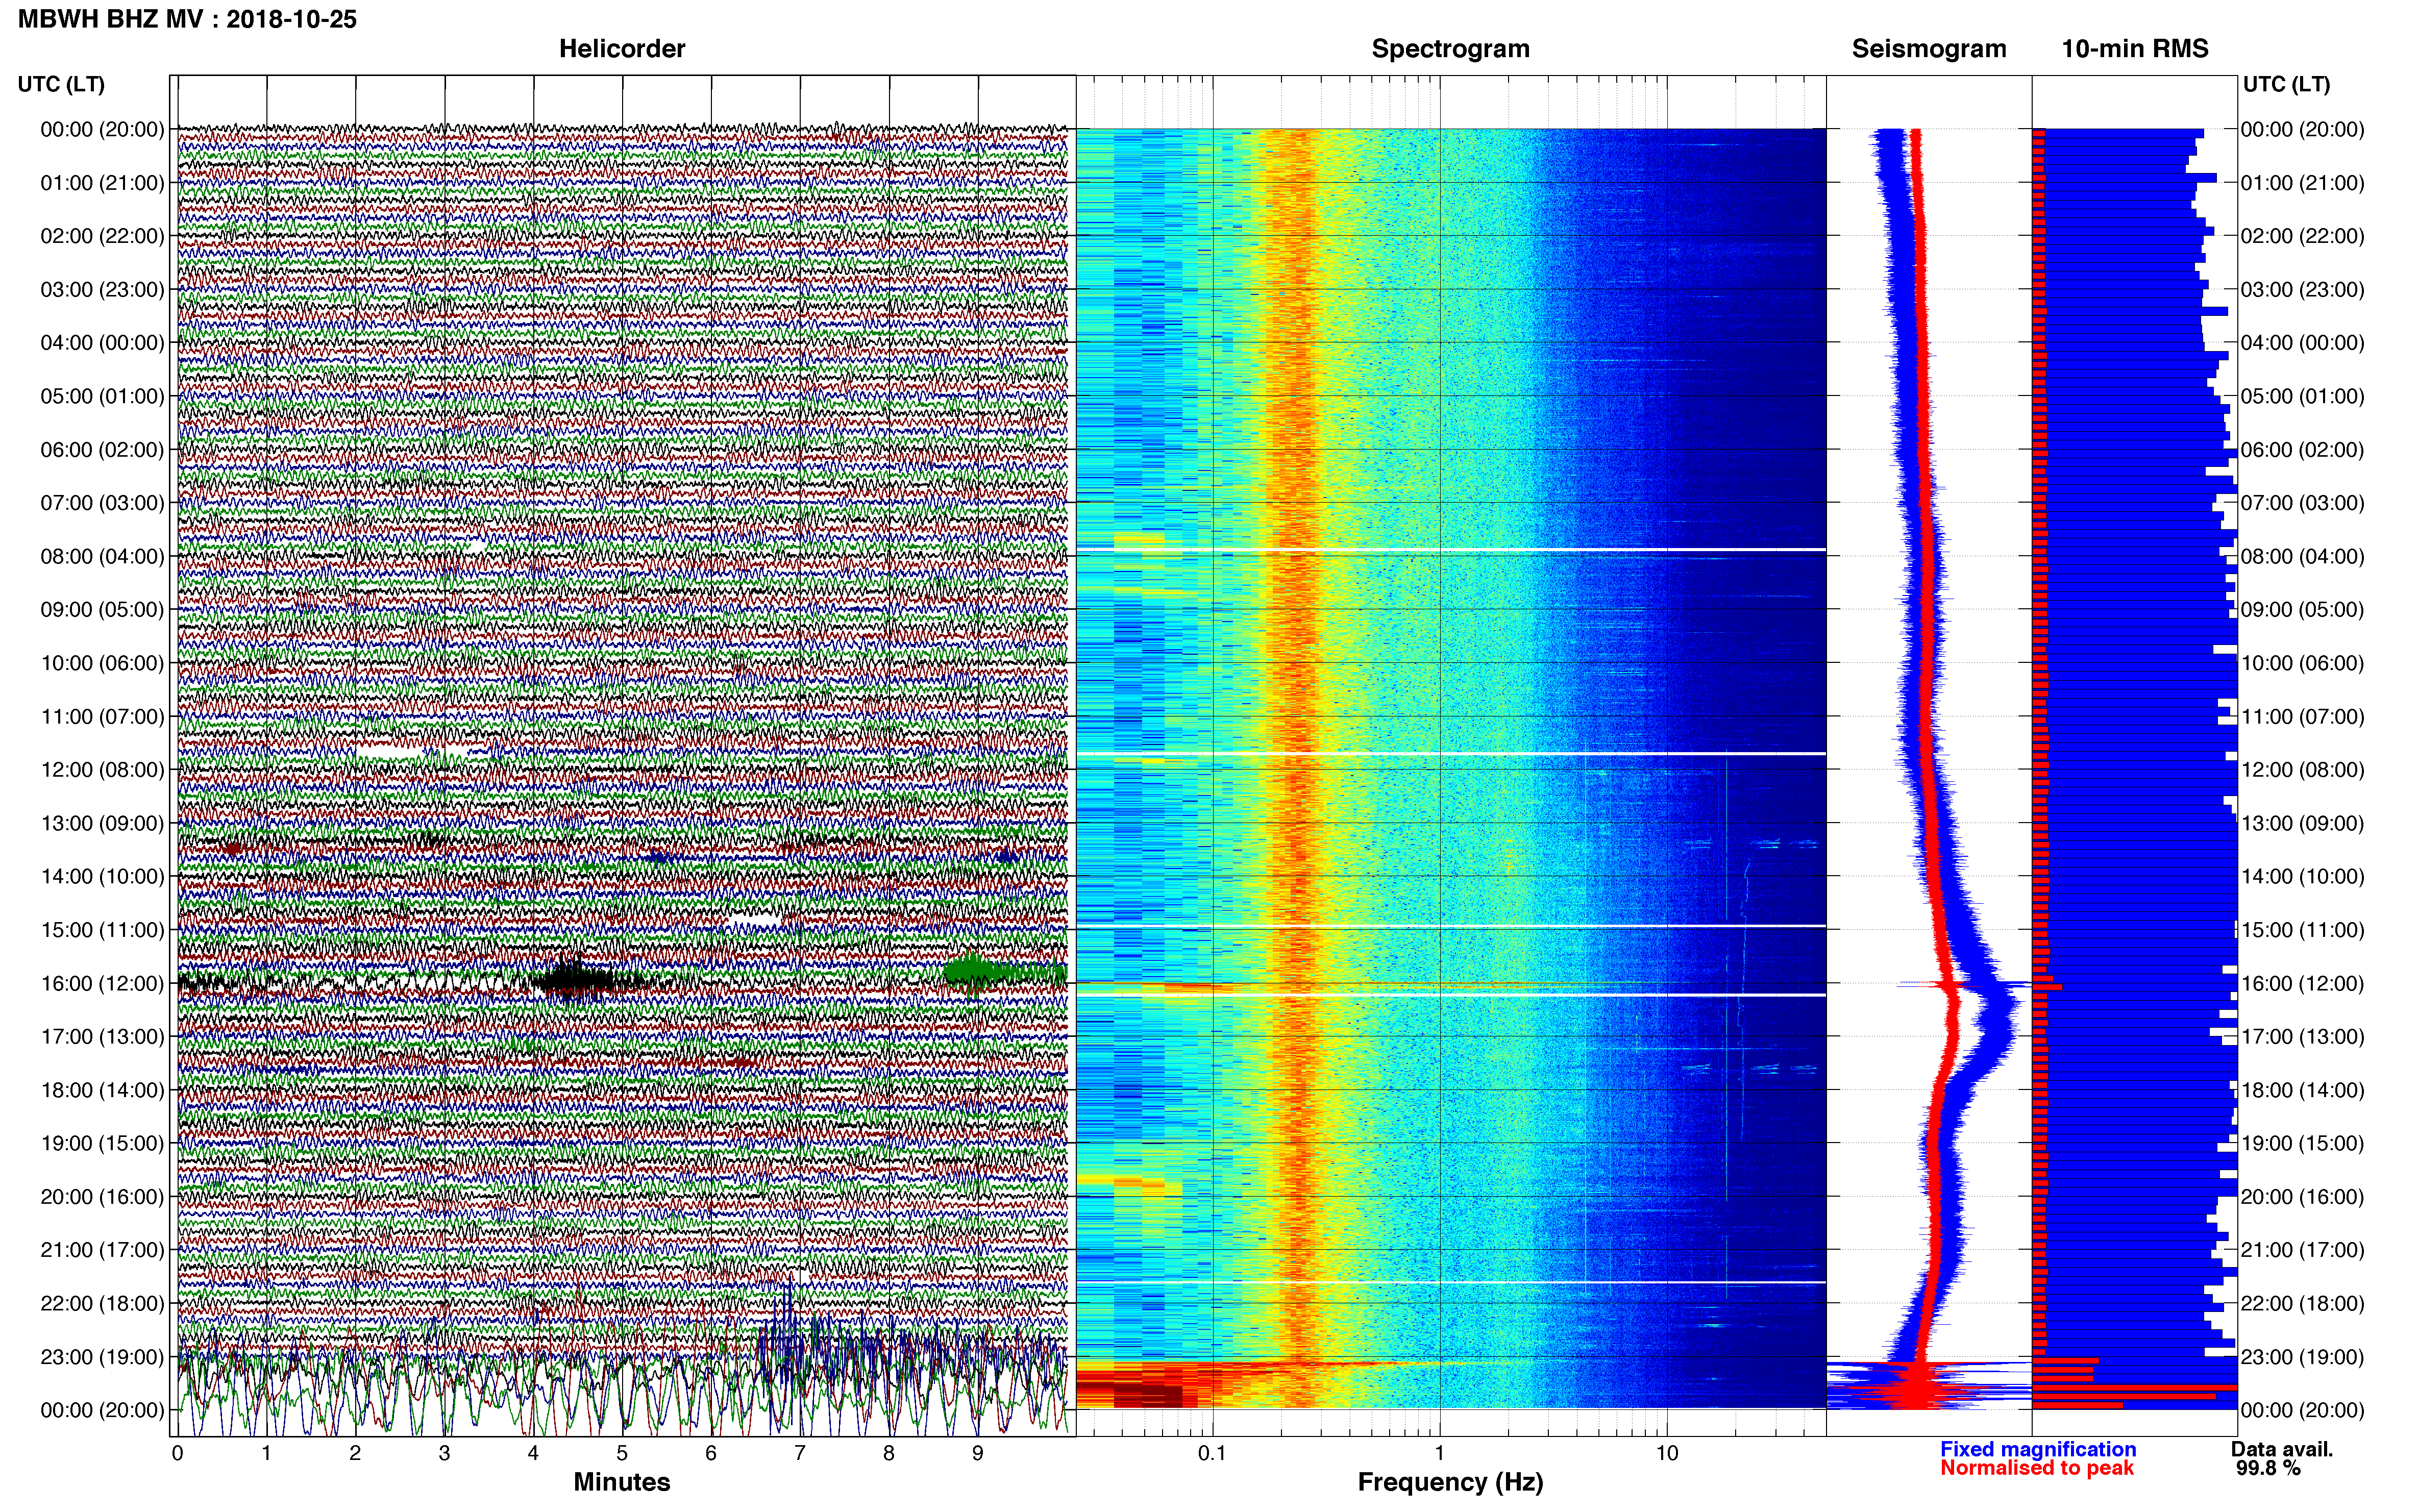
Task: Click '16:00 (12:00)' label right of RMS panel
Action: click(x=2302, y=983)
